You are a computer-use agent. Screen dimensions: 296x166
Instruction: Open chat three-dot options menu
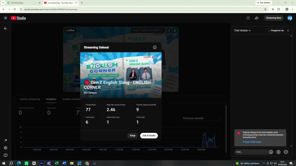[288, 30]
